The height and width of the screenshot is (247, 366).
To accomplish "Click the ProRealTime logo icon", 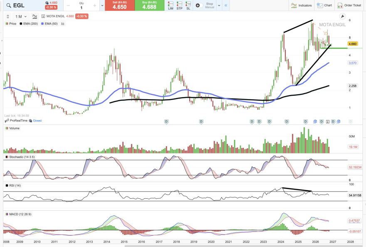I will coord(7,120).
